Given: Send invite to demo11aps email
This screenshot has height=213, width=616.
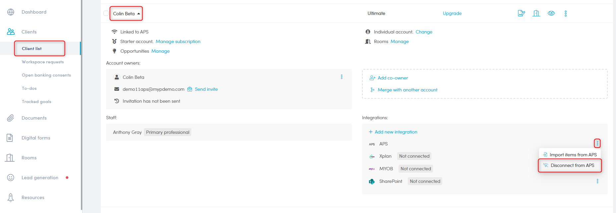Looking at the screenshot, I should pyautogui.click(x=206, y=89).
